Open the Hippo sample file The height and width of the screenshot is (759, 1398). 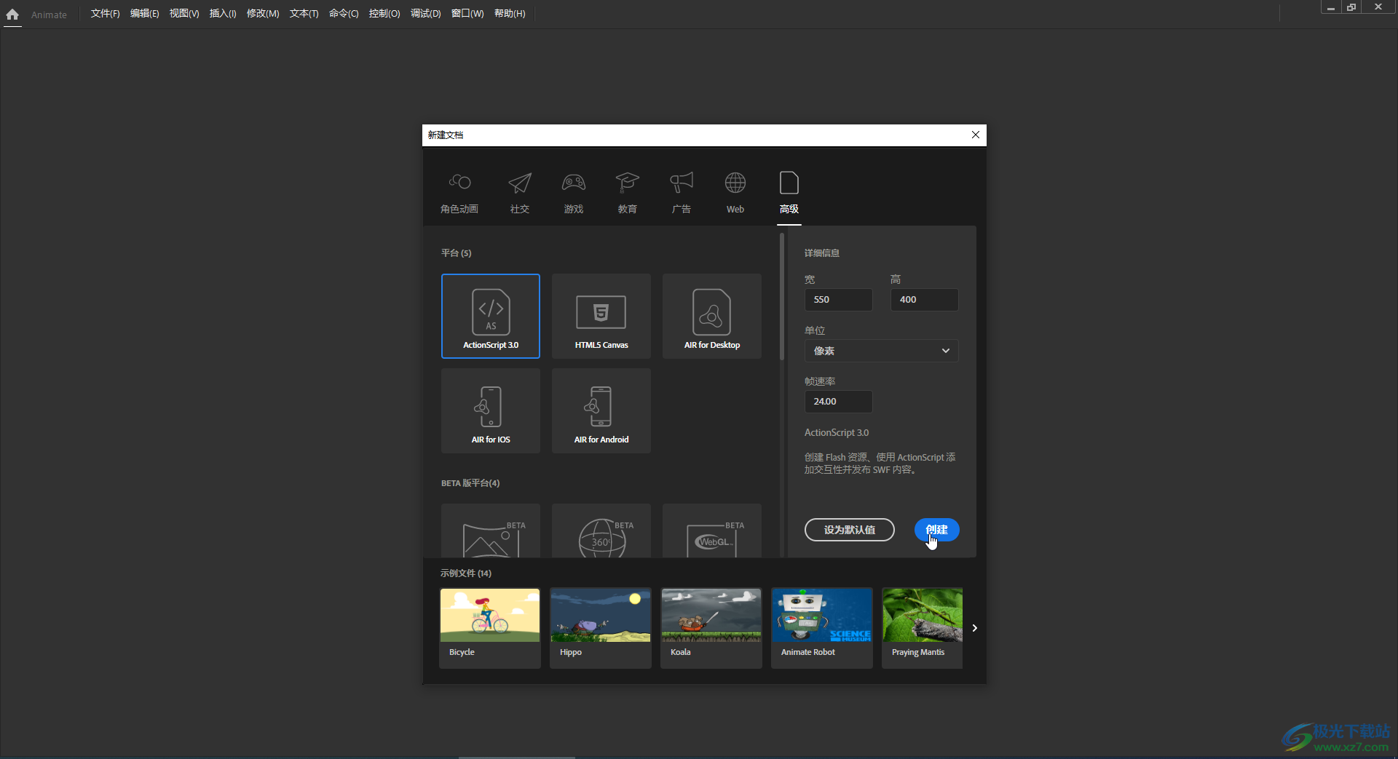601,628
